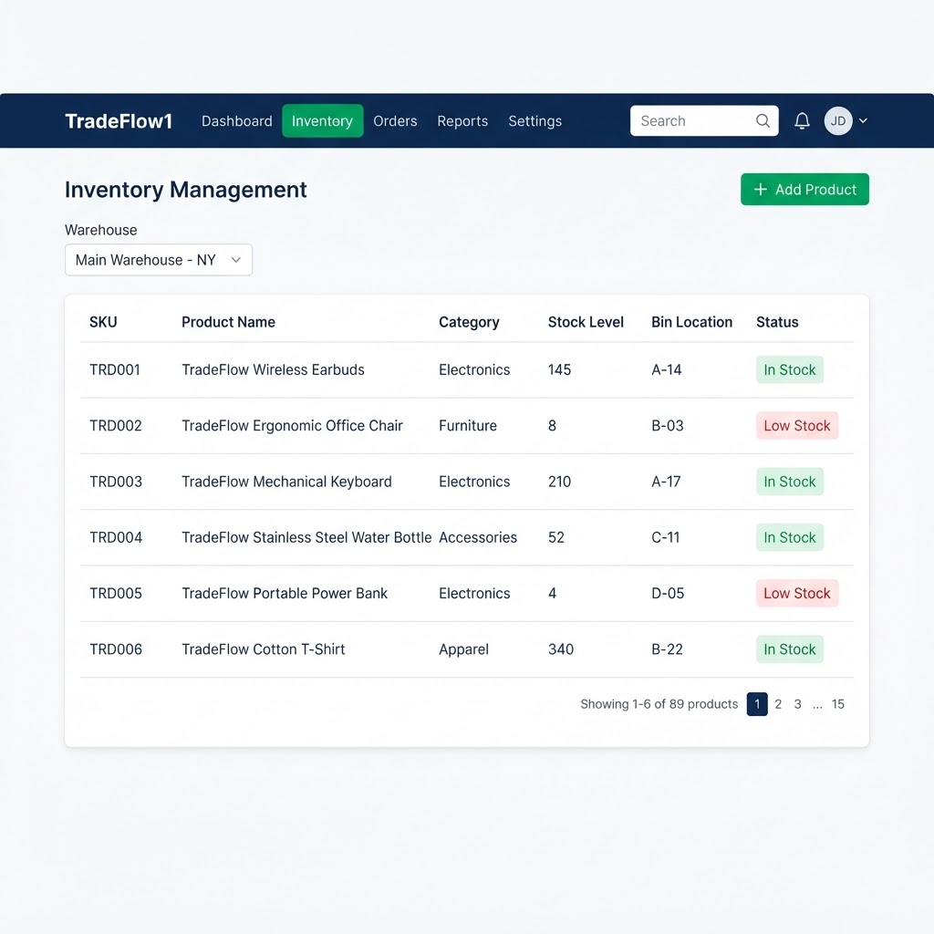Click the pagination ellipsis
This screenshot has height=934, width=934.
click(817, 705)
